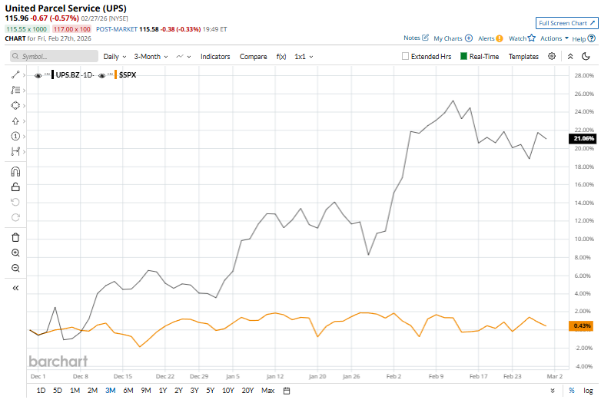Enable the magnet snap mode
This screenshot has width=601, height=403.
point(15,173)
